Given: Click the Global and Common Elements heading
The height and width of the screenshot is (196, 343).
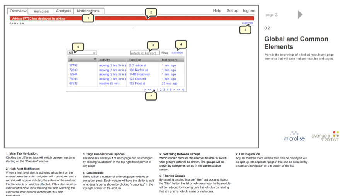Looking at the screenshot, I should coord(296,43).
